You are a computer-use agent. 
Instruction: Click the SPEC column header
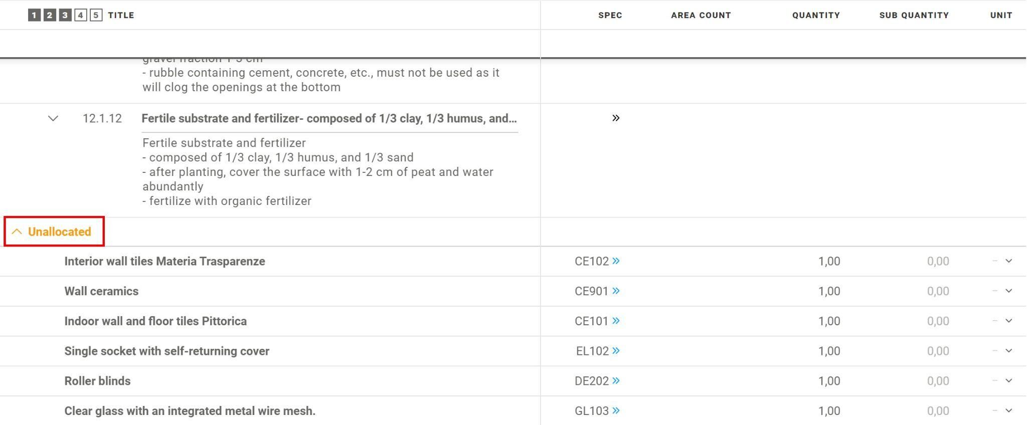pos(610,16)
